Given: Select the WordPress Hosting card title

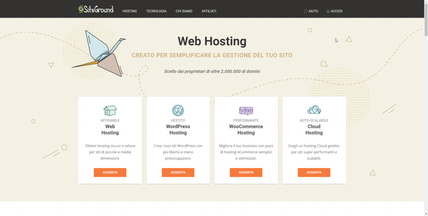Looking at the screenshot, I should tap(178, 130).
